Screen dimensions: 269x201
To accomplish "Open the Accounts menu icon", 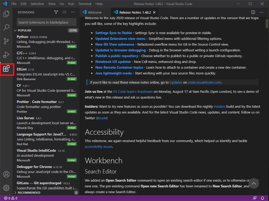I will (x=6, y=174).
